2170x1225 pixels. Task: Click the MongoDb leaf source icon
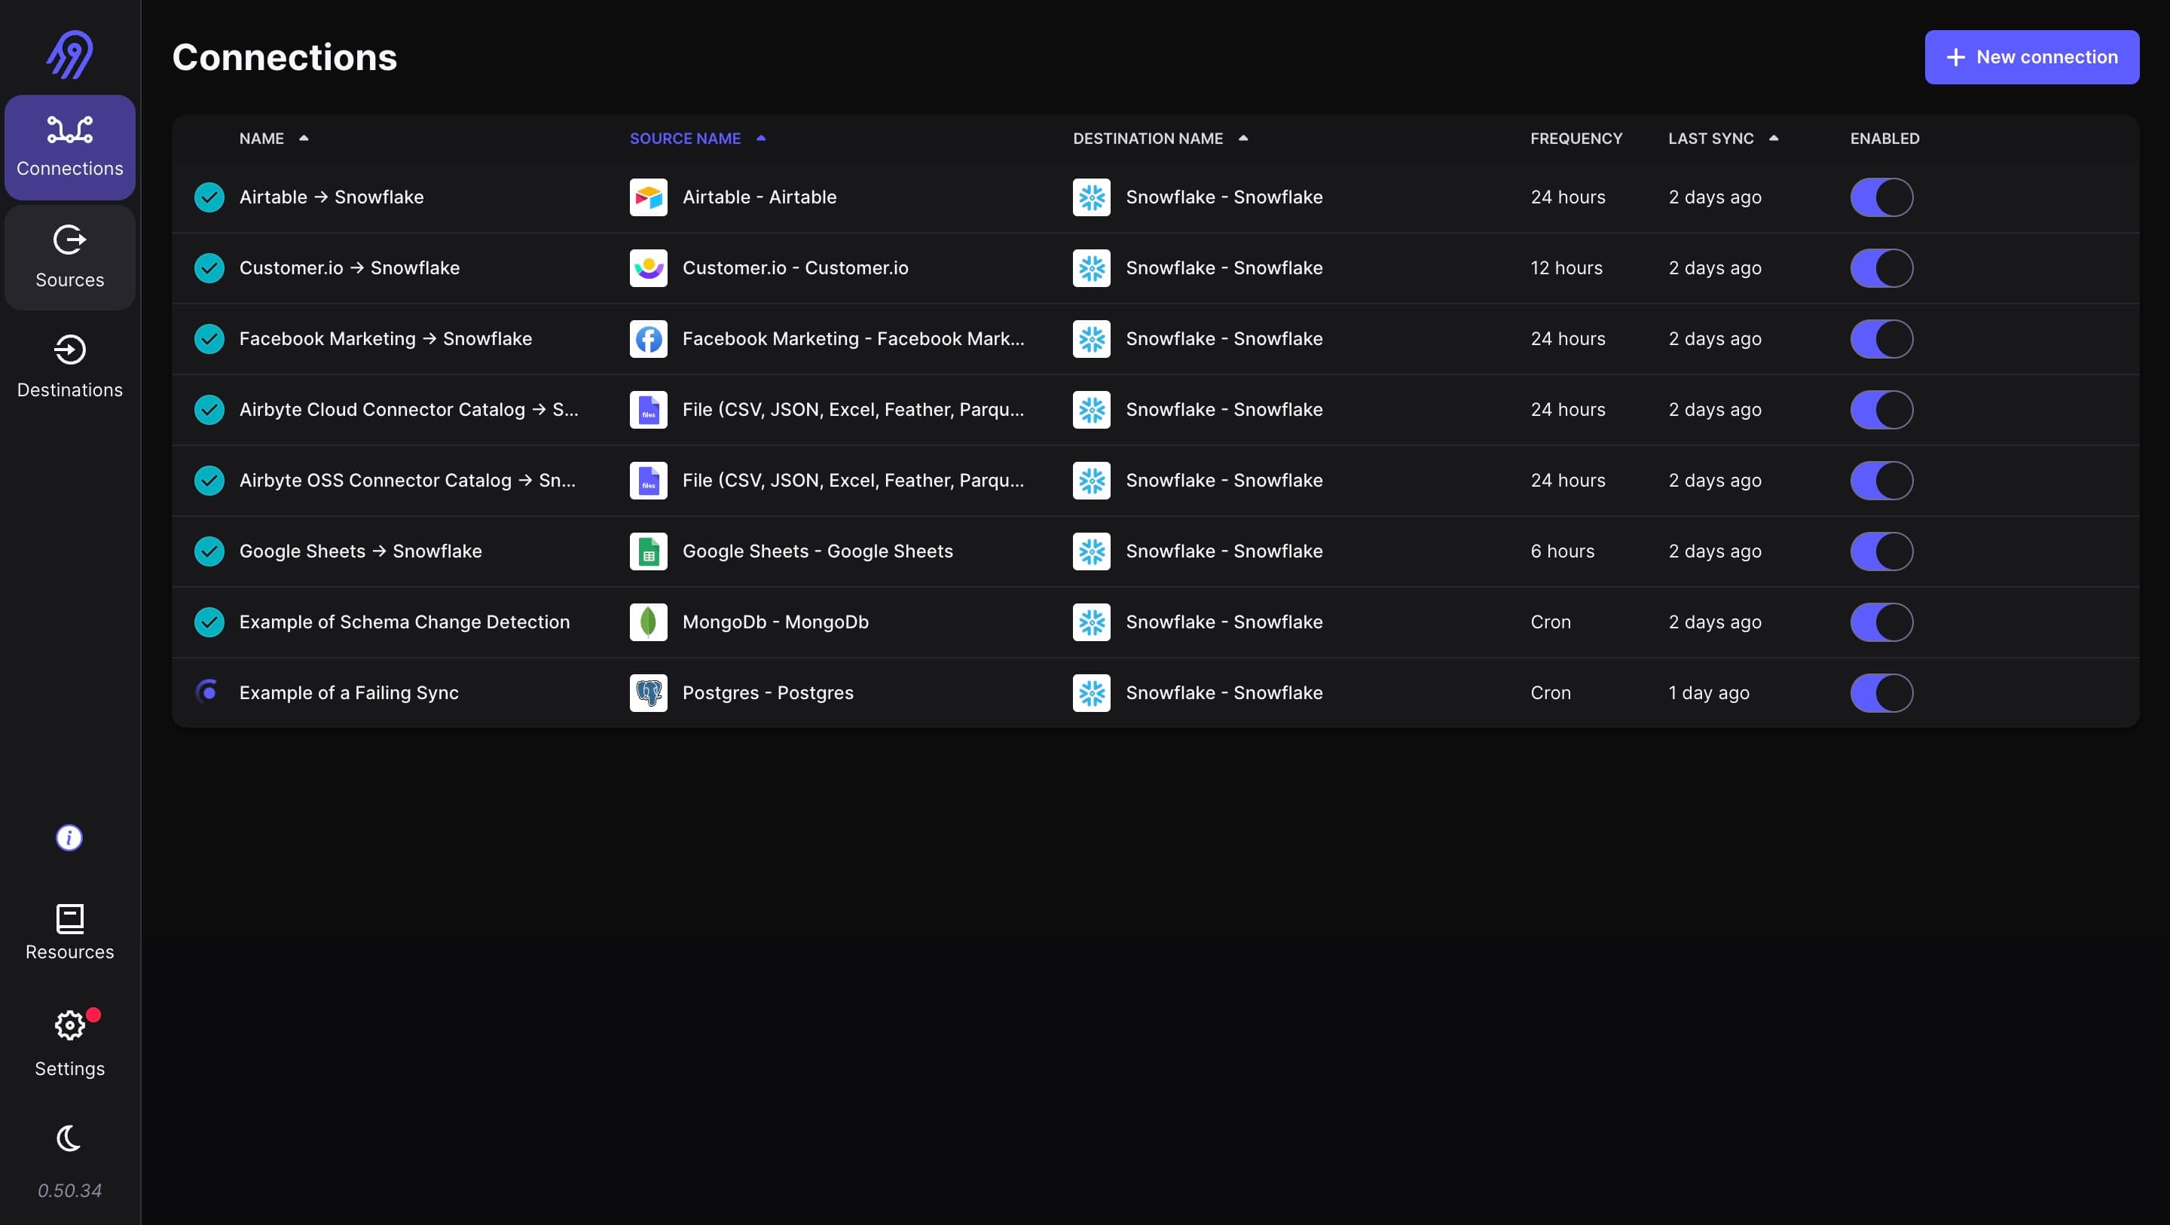[x=649, y=622]
